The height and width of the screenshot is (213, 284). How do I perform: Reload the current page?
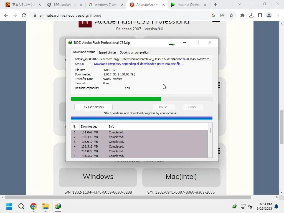[x=24, y=16]
